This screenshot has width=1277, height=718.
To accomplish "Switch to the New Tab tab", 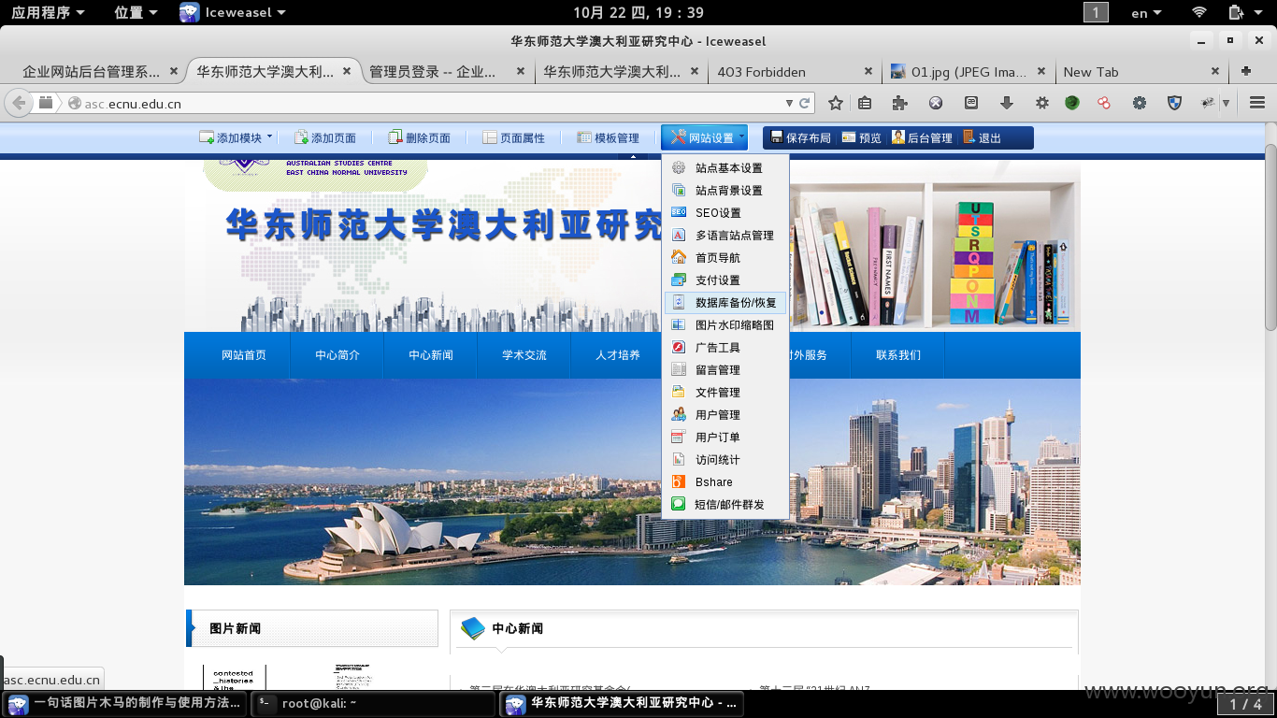I will pos(1141,72).
